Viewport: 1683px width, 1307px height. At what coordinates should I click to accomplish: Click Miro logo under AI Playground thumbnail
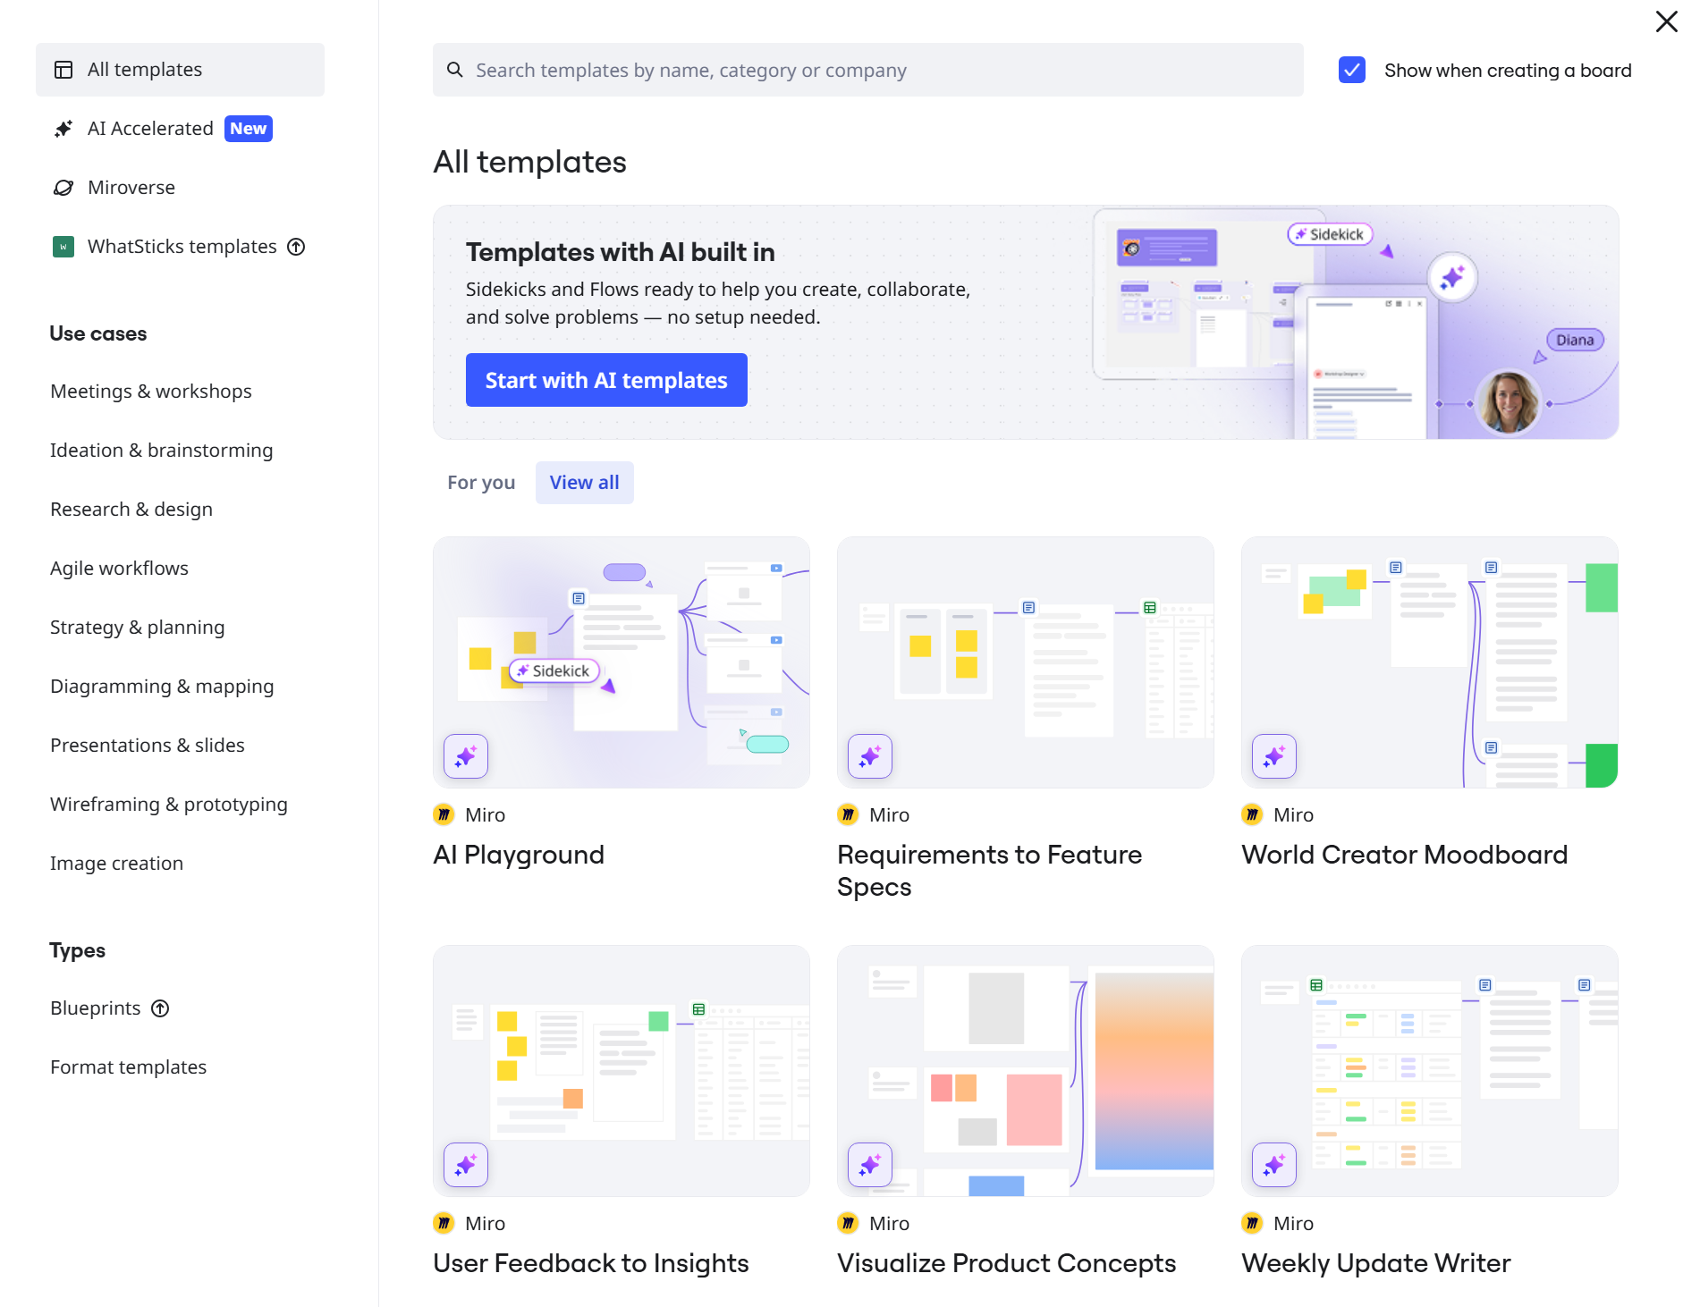444,814
